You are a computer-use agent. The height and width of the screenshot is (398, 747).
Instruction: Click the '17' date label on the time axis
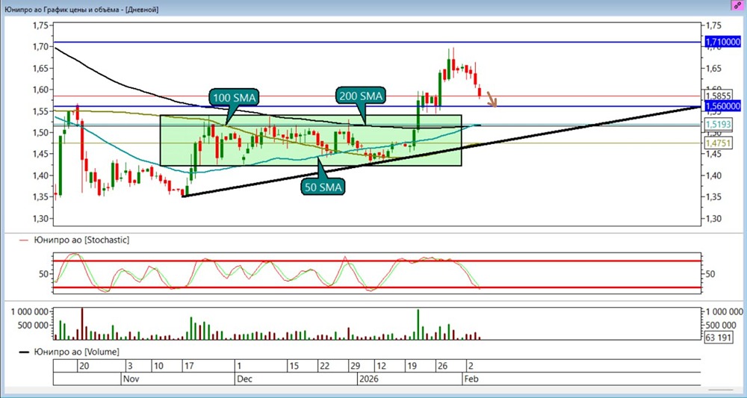point(189,366)
